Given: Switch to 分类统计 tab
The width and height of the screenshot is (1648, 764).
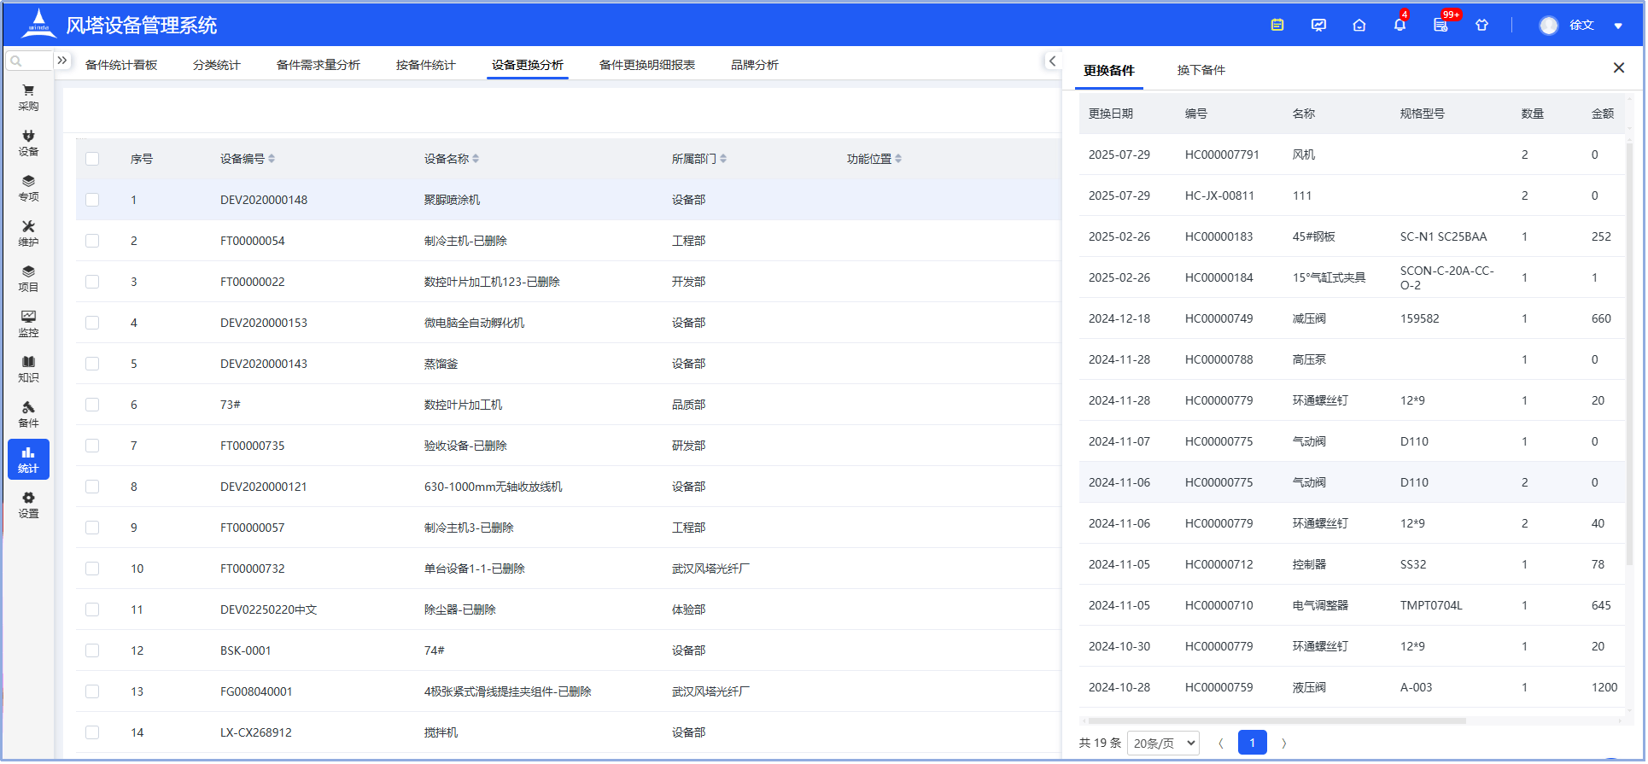Looking at the screenshot, I should coord(217,65).
